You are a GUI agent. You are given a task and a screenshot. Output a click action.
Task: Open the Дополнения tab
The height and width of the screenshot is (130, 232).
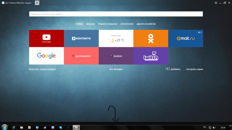tap(127, 24)
